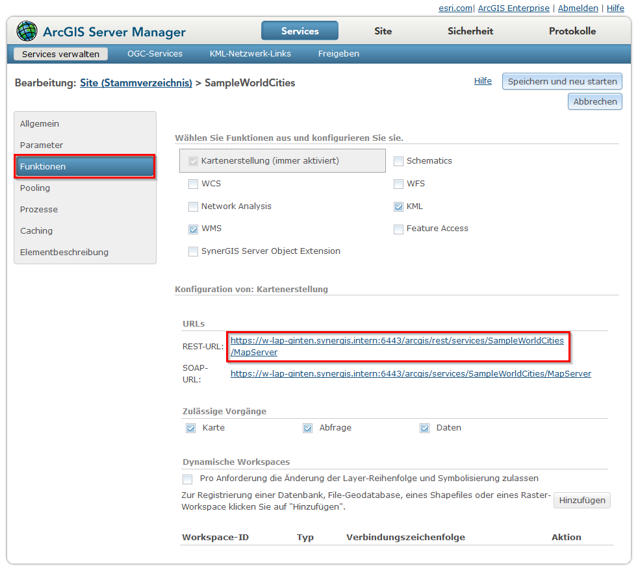Uncheck the KML function checkbox
Viewport: 638px width, 572px height.
[398, 206]
